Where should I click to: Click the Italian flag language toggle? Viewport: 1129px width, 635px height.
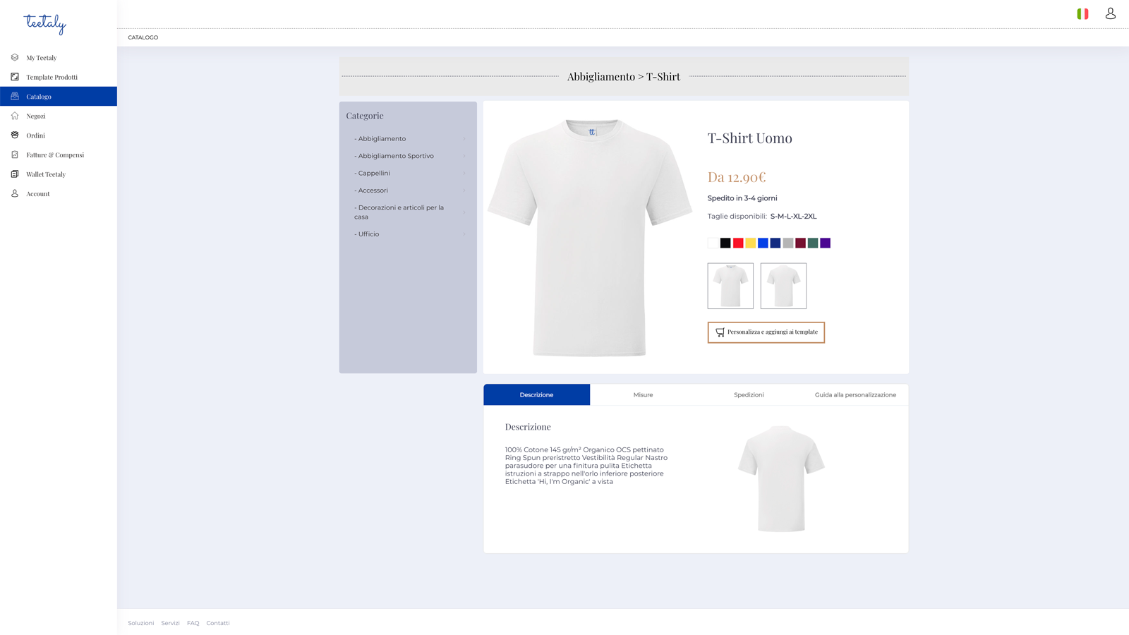(x=1082, y=13)
